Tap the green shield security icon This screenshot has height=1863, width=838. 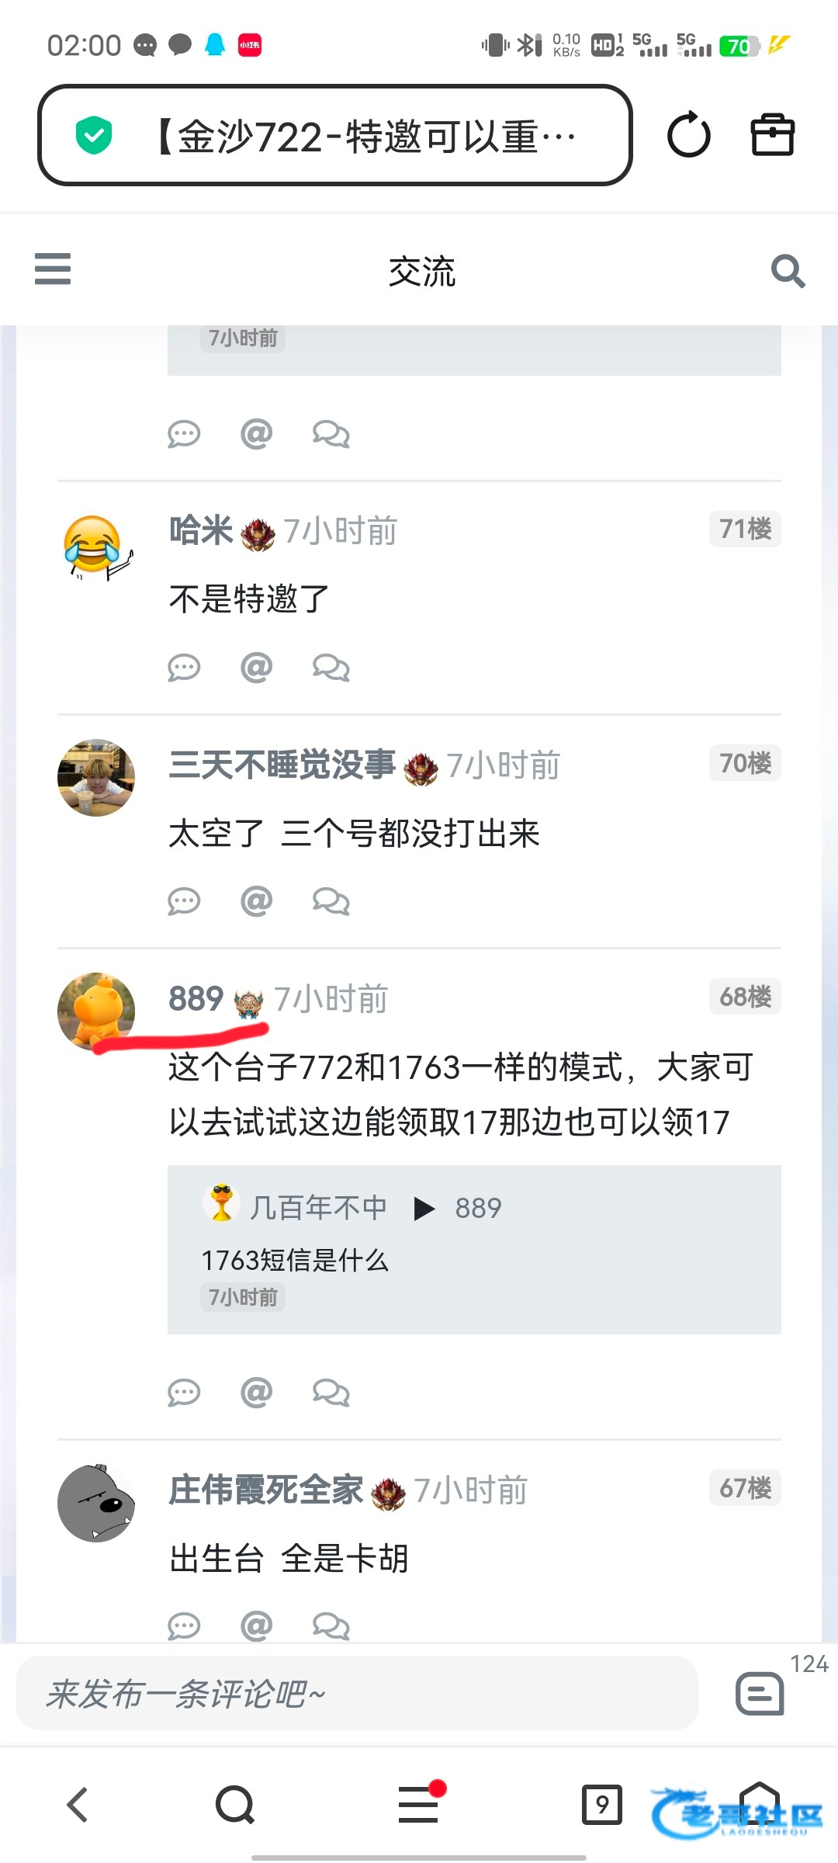(x=94, y=135)
